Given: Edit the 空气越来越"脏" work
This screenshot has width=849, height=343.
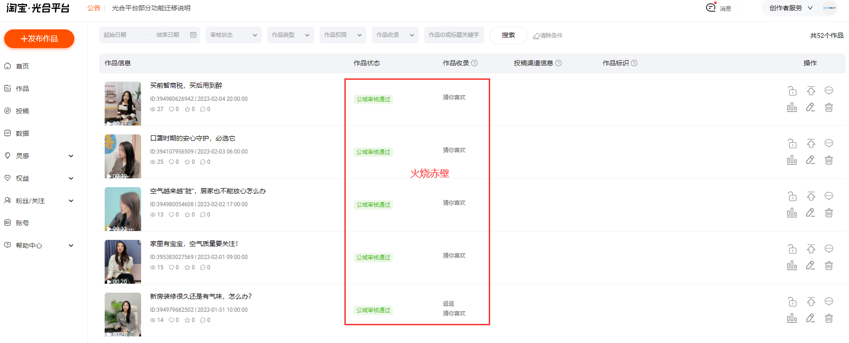Looking at the screenshot, I should tap(811, 213).
